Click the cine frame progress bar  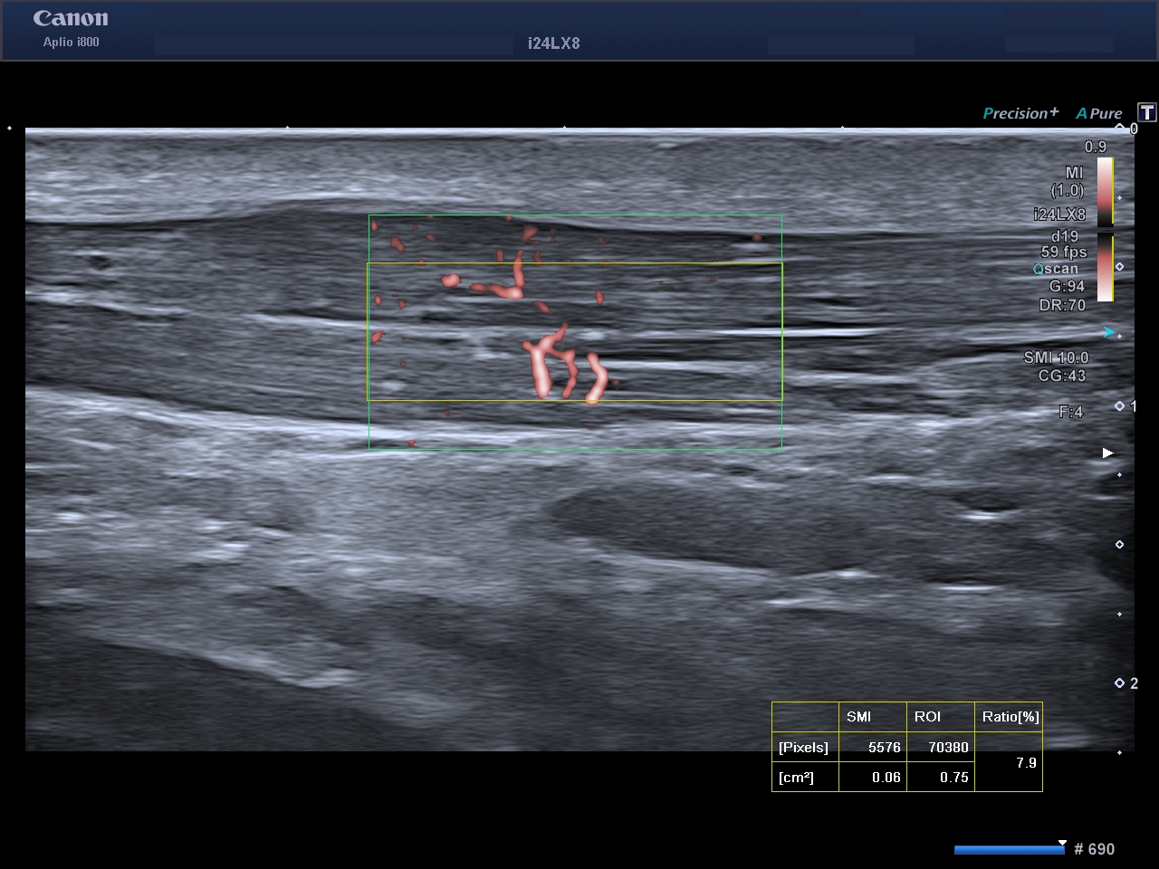click(1008, 849)
